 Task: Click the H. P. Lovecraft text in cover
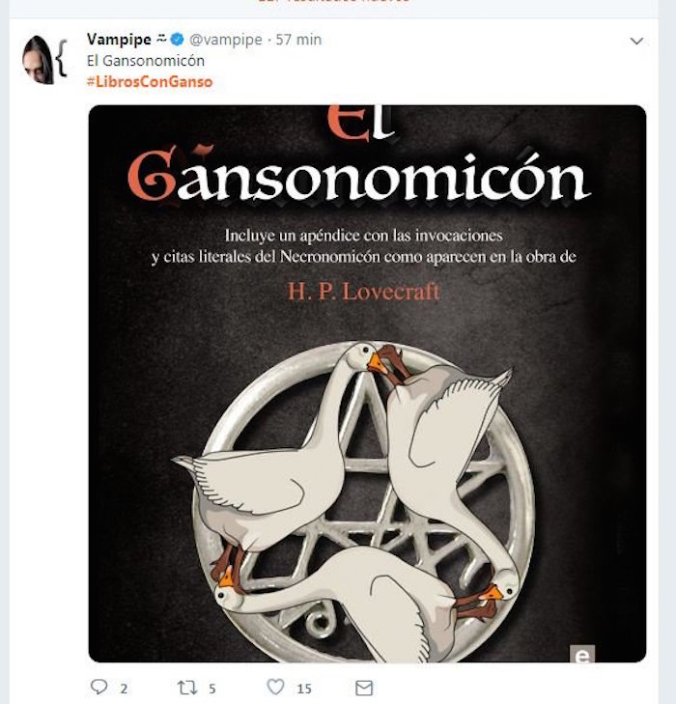(x=363, y=292)
